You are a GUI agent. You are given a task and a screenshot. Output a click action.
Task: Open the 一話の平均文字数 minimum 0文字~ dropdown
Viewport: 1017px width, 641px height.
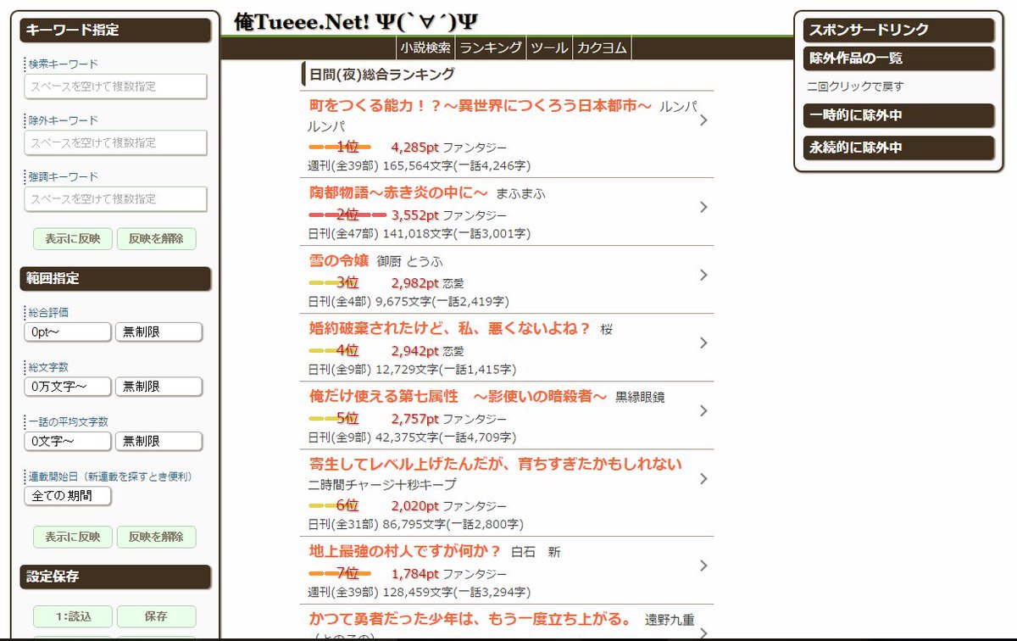click(x=68, y=441)
